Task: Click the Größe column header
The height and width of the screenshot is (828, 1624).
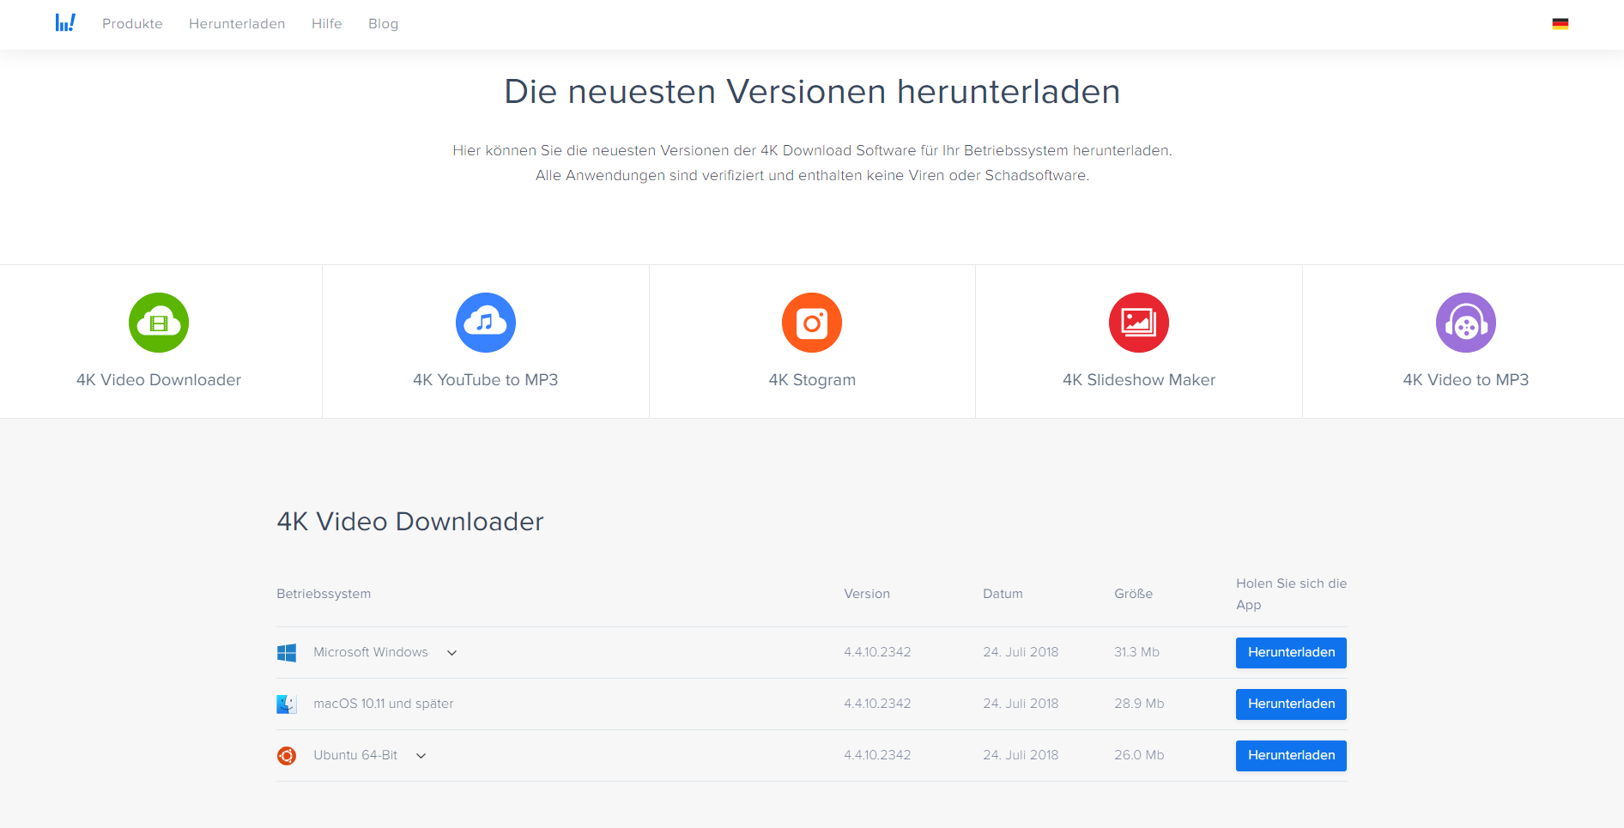Action: point(1133,594)
